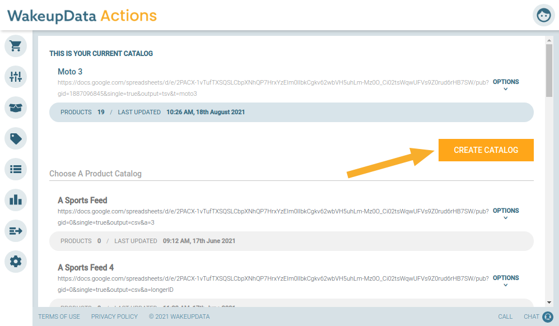Open the bar chart statistics icon
The height and width of the screenshot is (326, 559).
16,200
